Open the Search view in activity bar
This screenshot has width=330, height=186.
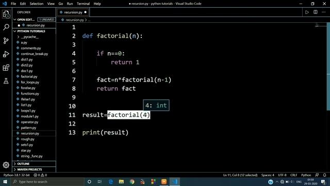6,27
